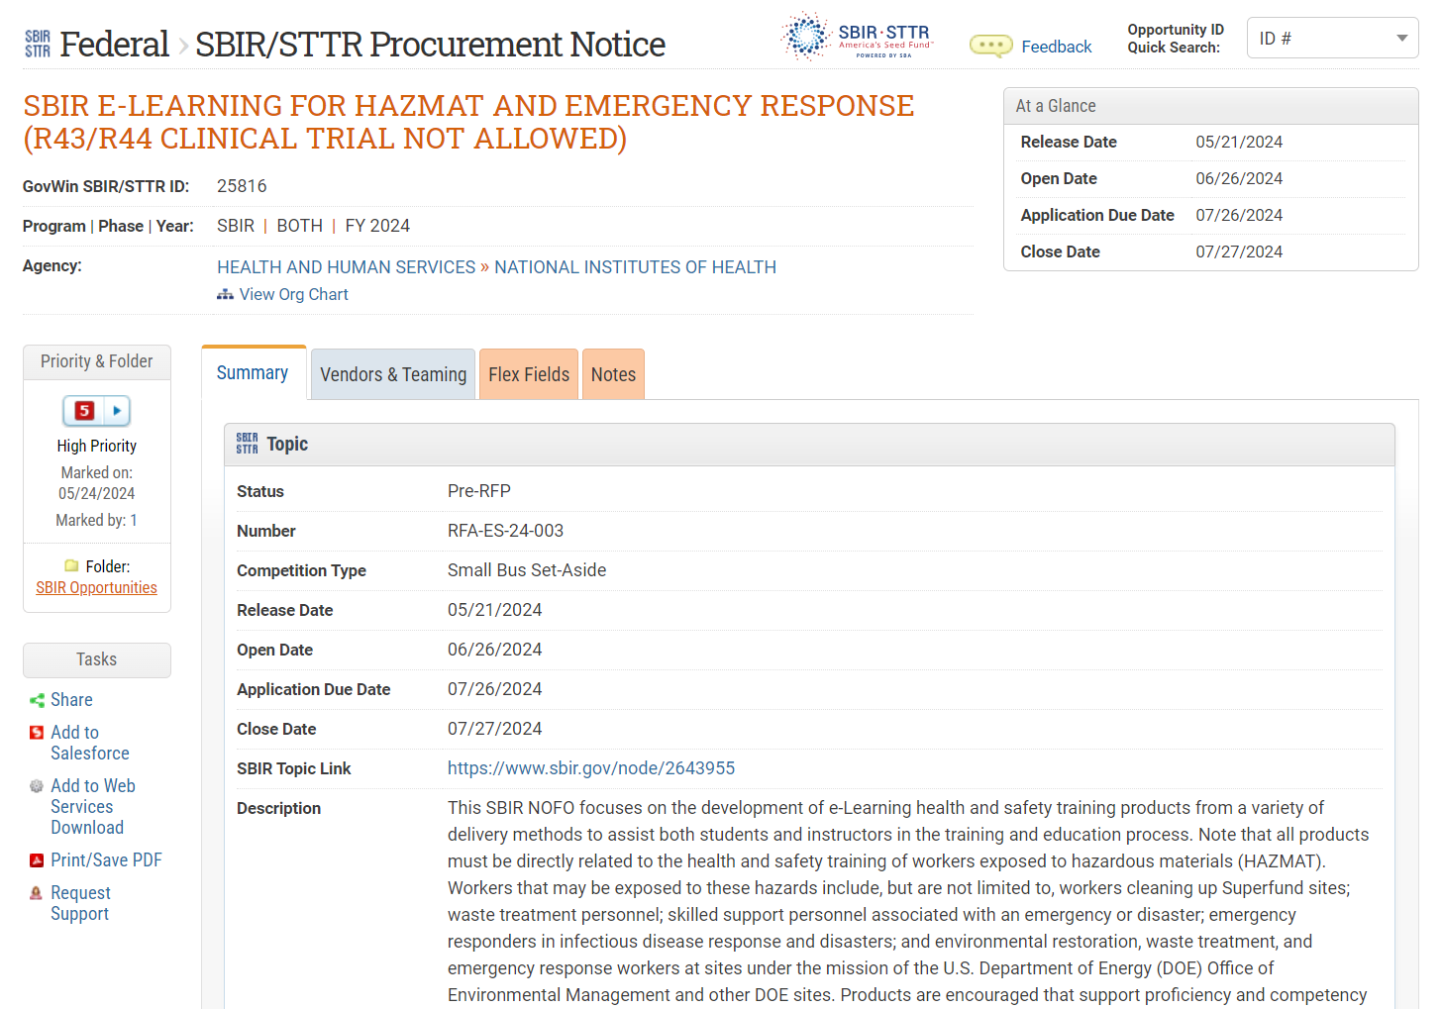The width and height of the screenshot is (1442, 1009).
Task: Click the SBIR/STTR America's Seed Fund logo
Action: [x=858, y=38]
